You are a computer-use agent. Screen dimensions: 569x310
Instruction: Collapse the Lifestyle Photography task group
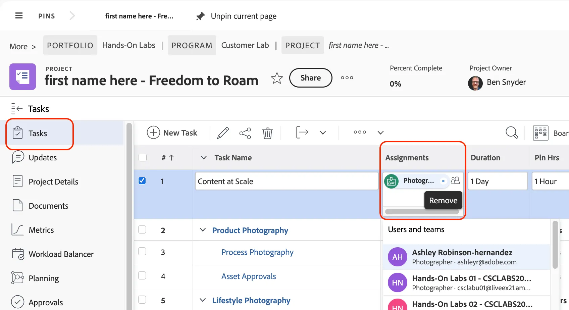(203, 300)
